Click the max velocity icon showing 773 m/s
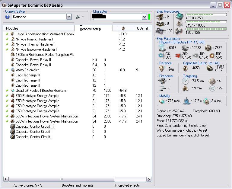This screenshot has width=232, height=189. click(162, 101)
